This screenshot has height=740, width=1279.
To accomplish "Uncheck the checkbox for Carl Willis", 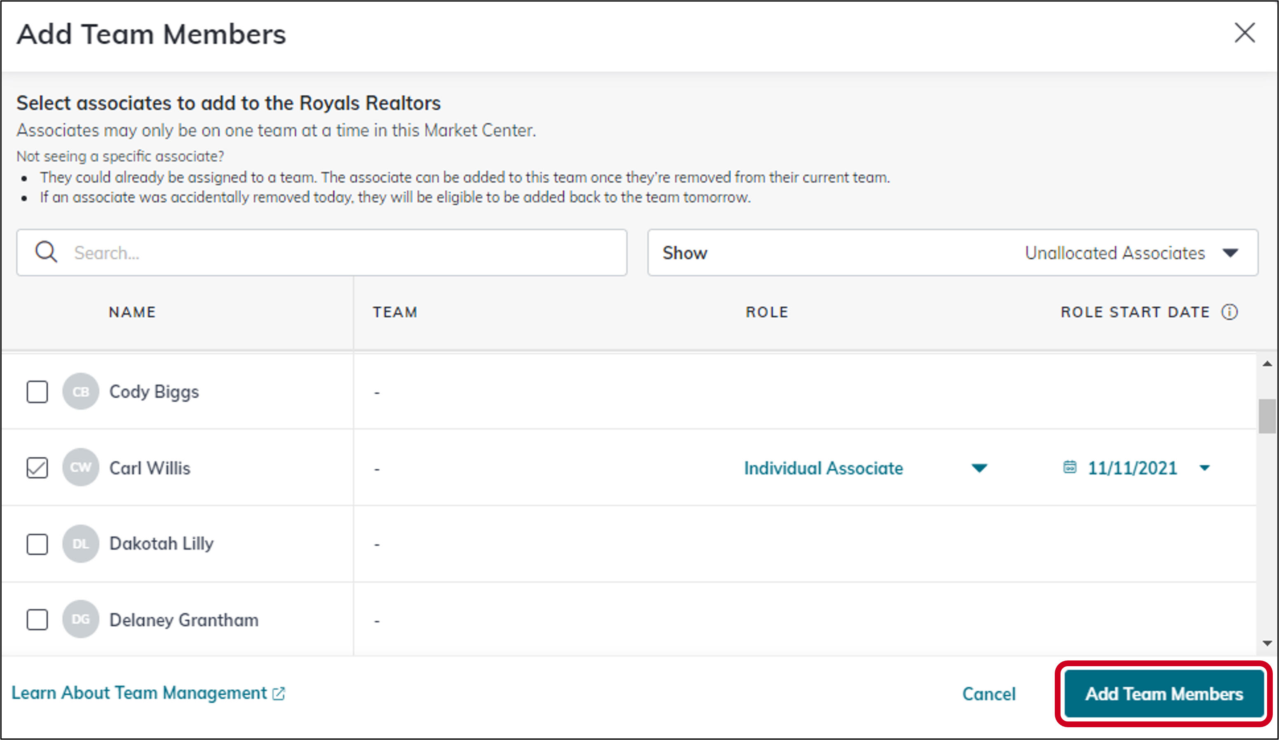I will point(37,467).
